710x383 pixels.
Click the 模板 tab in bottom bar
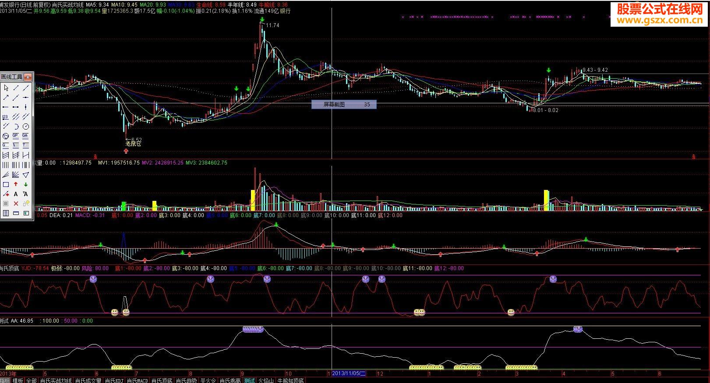pos(18,380)
